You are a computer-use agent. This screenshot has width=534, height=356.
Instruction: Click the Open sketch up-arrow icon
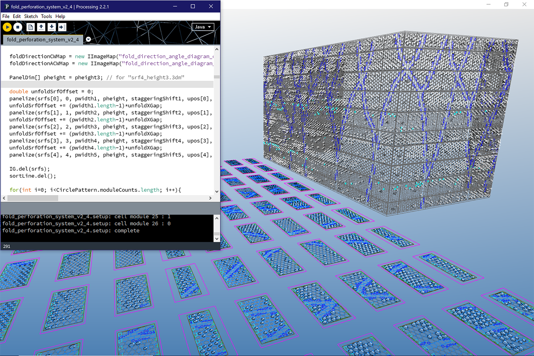(x=41, y=27)
